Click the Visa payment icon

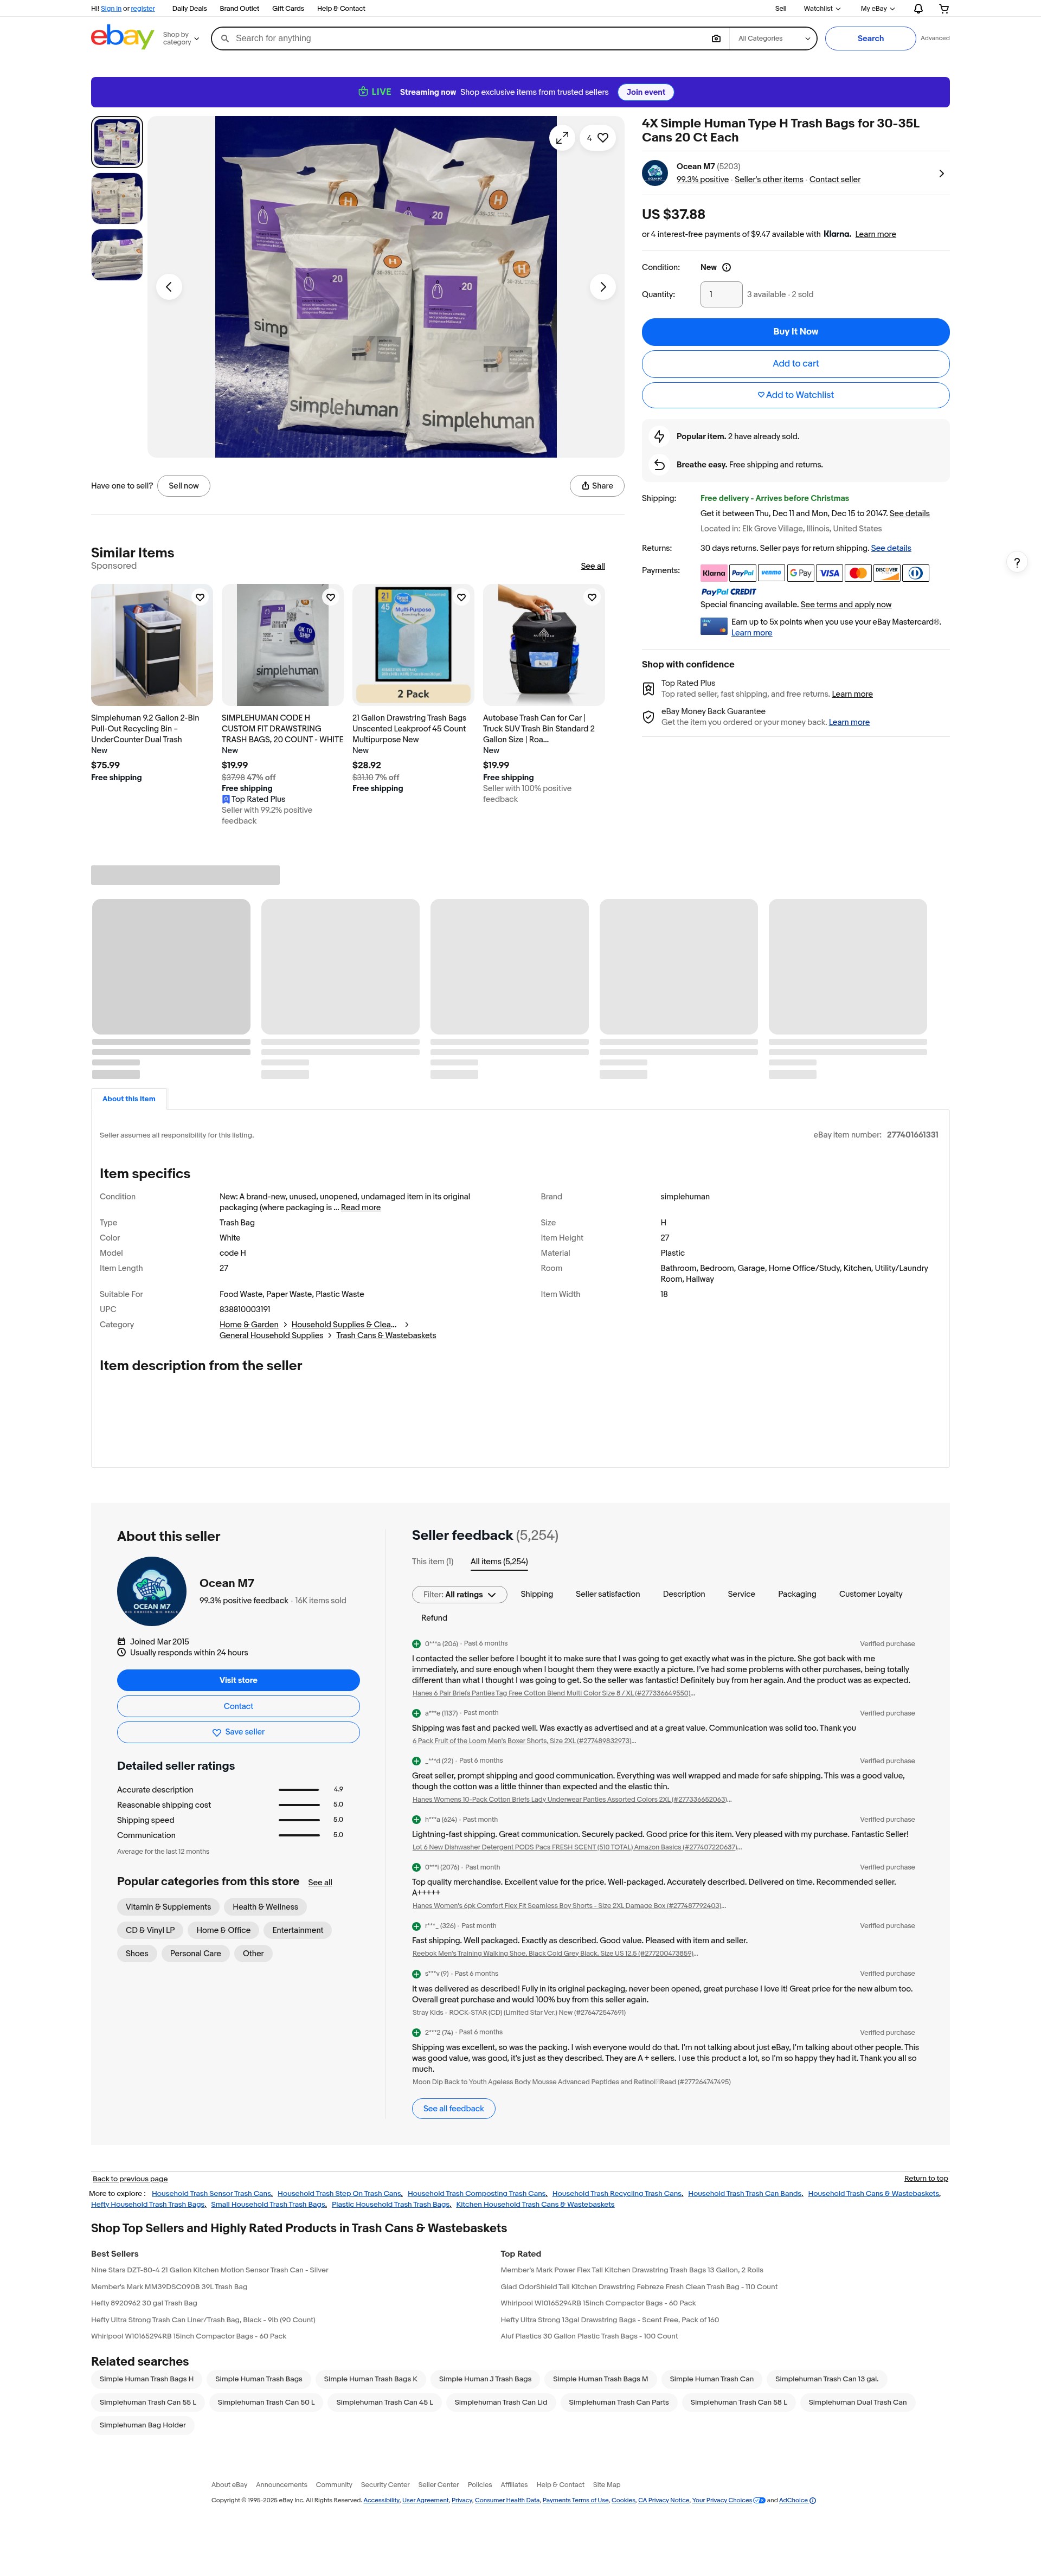[829, 574]
